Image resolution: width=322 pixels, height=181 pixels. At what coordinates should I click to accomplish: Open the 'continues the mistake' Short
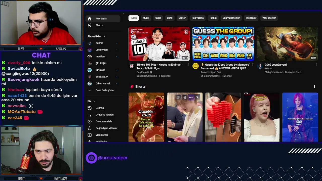point(261,117)
